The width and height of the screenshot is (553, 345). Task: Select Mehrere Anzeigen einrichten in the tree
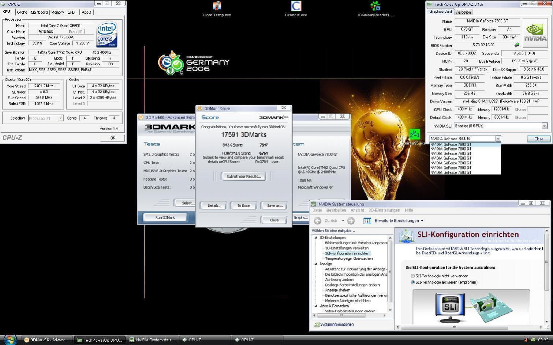348,301
